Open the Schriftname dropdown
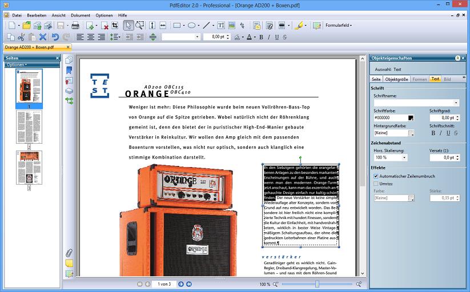 coord(456,103)
